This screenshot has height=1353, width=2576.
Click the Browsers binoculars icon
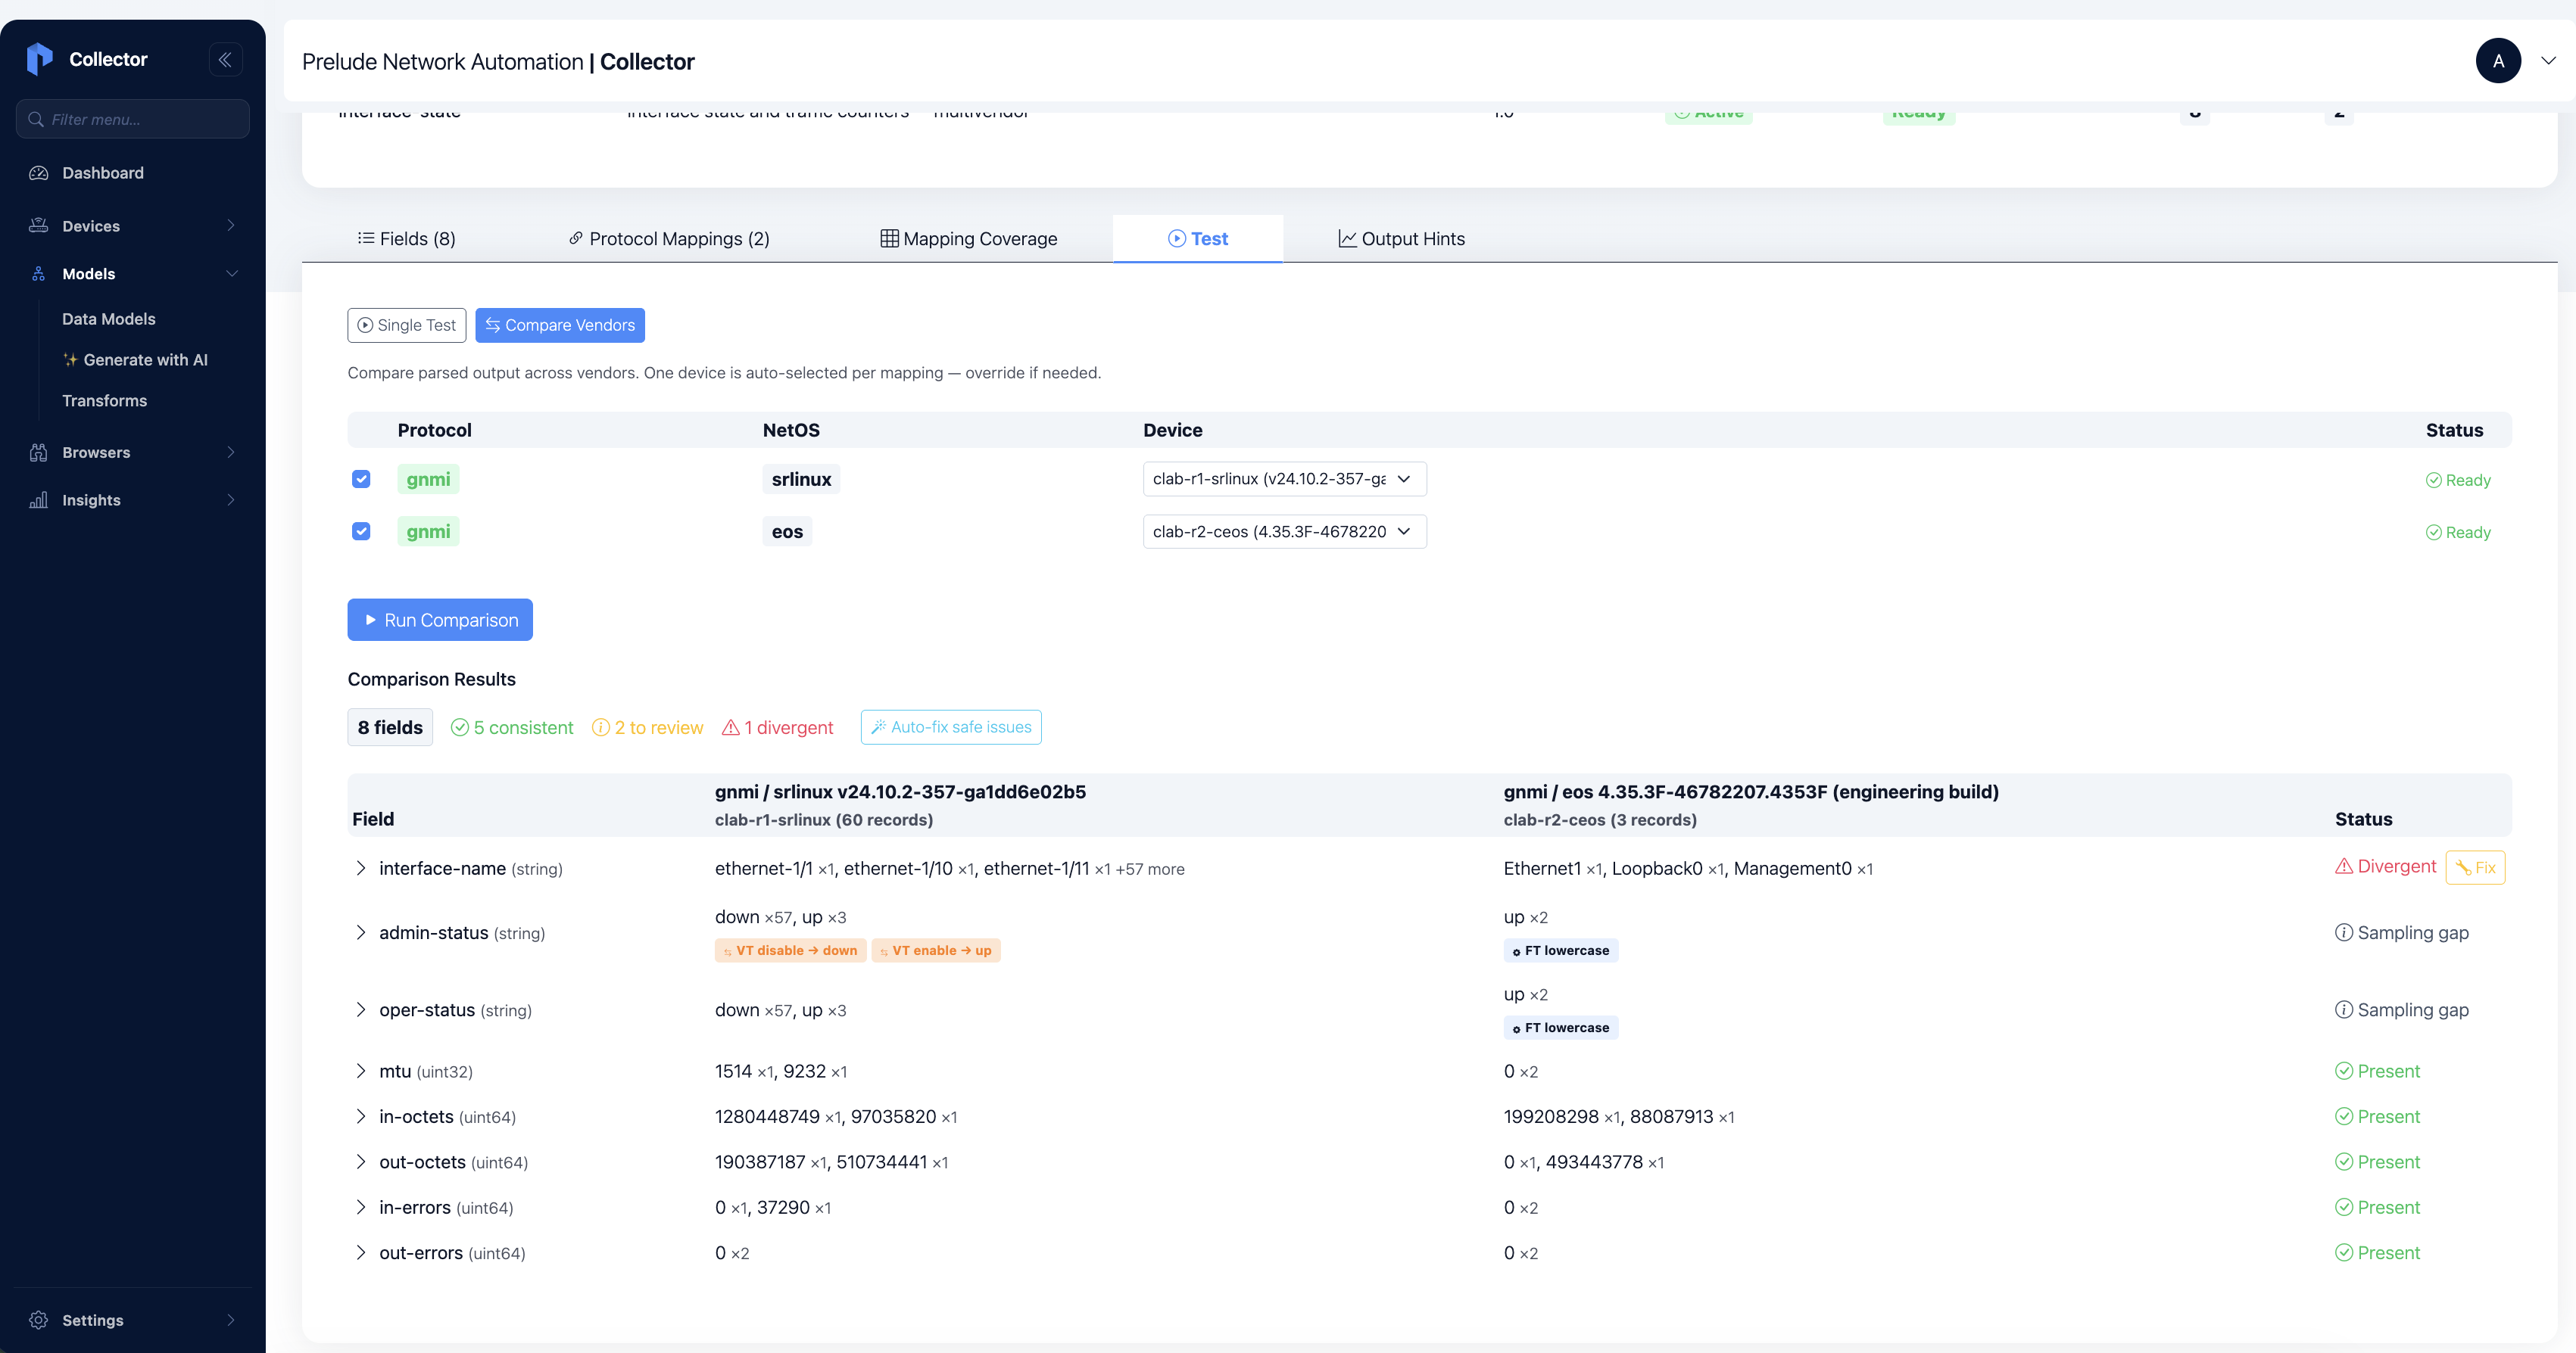pos(39,453)
